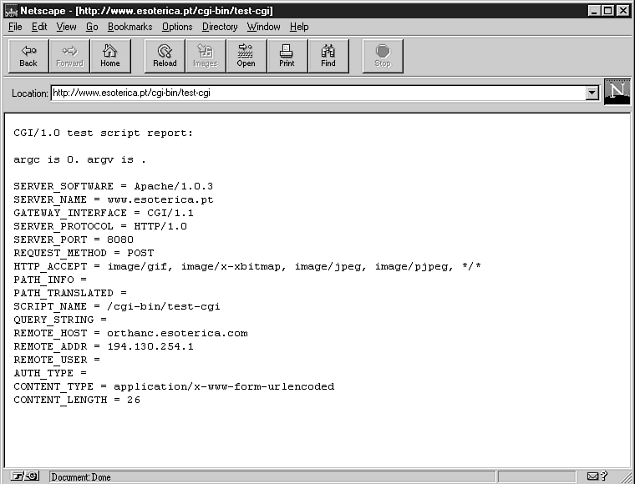This screenshot has width=635, height=484.
Task: Click the Back toolbar button
Action: [x=28, y=56]
